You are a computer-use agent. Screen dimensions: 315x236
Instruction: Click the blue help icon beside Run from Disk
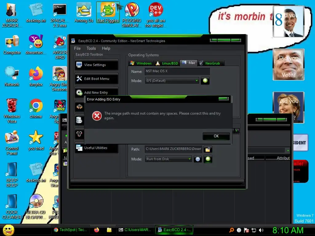click(198, 159)
